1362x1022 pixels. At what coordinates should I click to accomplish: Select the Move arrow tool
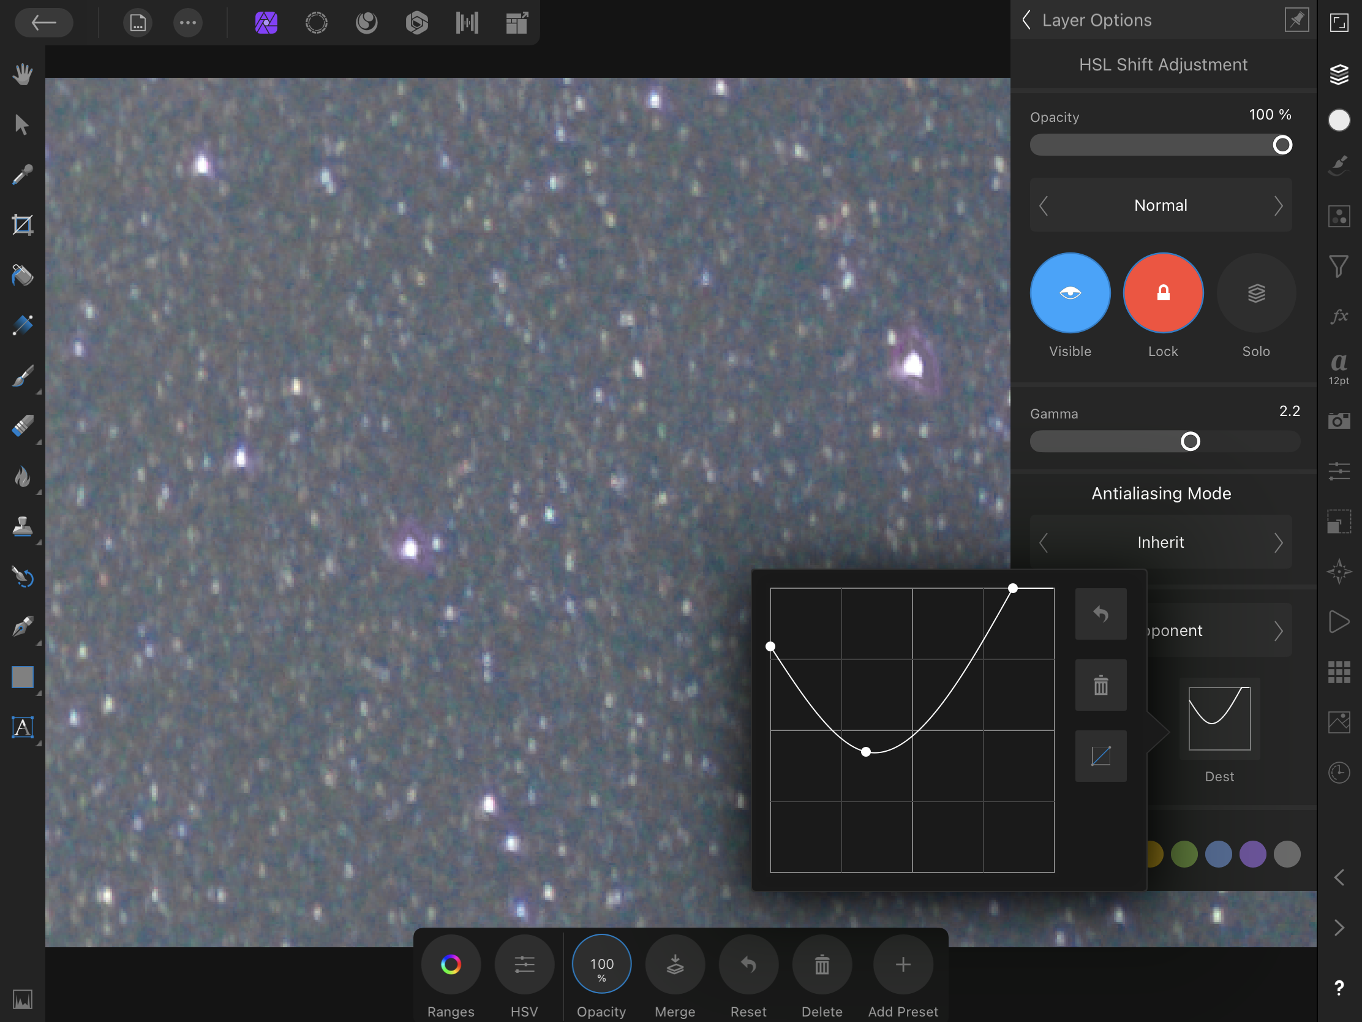[x=23, y=125]
